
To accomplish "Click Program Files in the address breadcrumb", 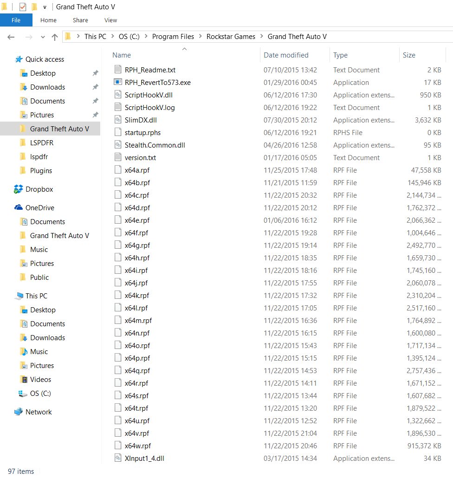I will coord(173,37).
